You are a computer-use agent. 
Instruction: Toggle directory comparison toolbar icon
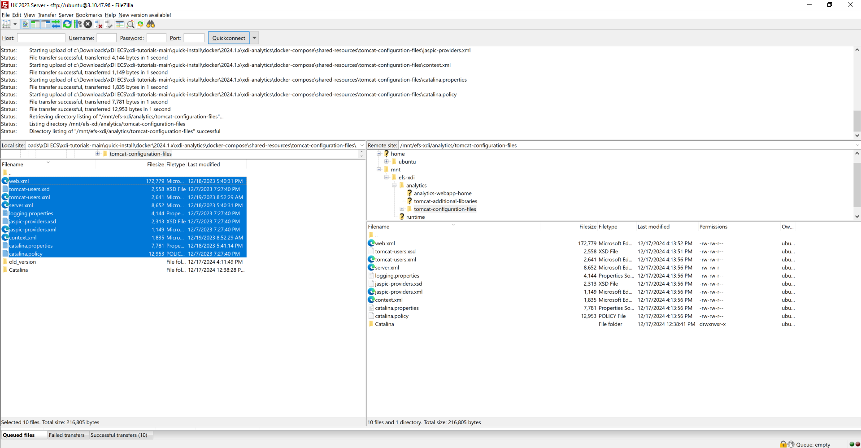coord(130,24)
